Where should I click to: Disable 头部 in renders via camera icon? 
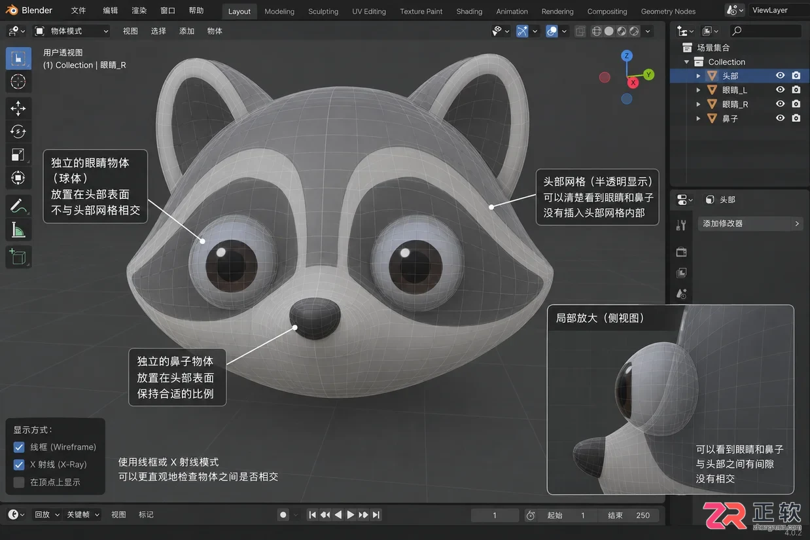(796, 76)
